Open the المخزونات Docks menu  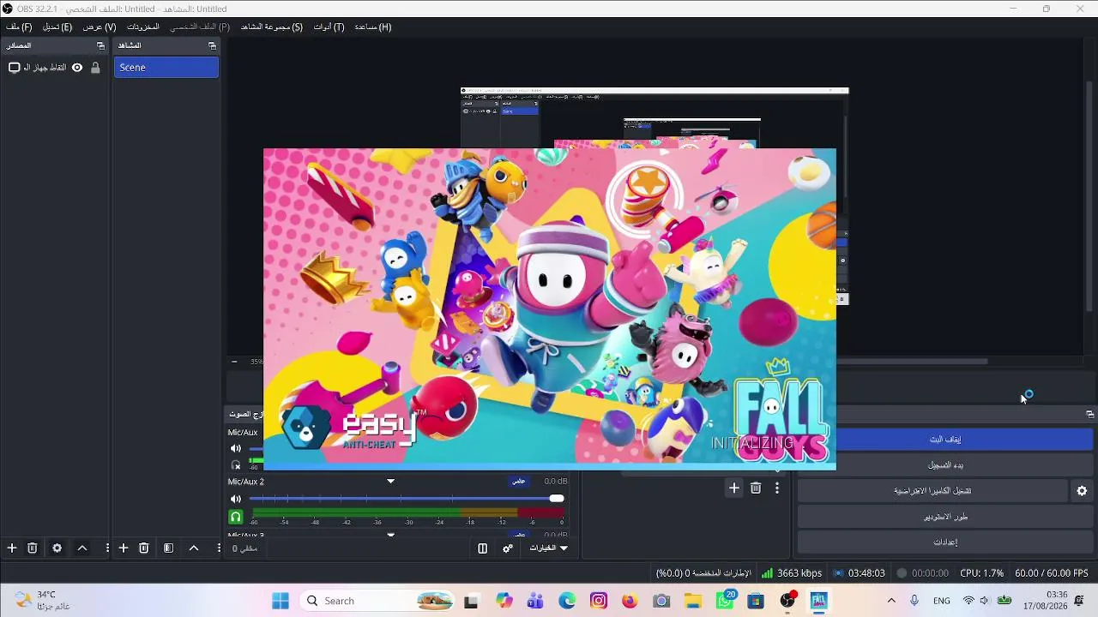(143, 27)
